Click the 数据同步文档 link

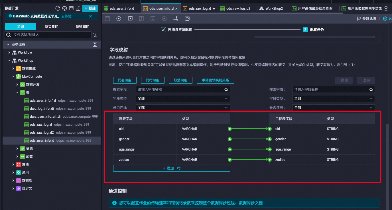[251, 203]
